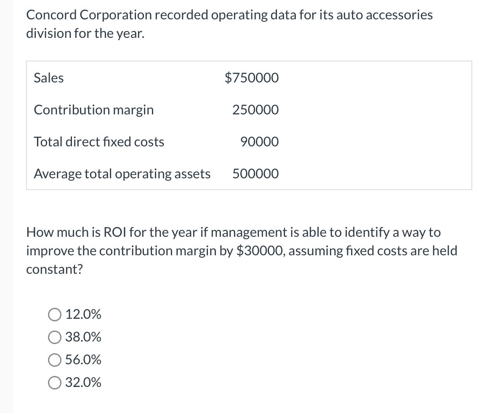Image resolution: width=479 pixels, height=413 pixels.
Task: Click the 38.0% option label text
Action: tap(83, 337)
